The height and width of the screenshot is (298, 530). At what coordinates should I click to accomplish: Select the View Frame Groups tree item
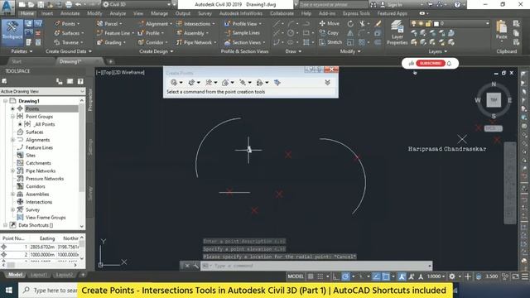46,218
